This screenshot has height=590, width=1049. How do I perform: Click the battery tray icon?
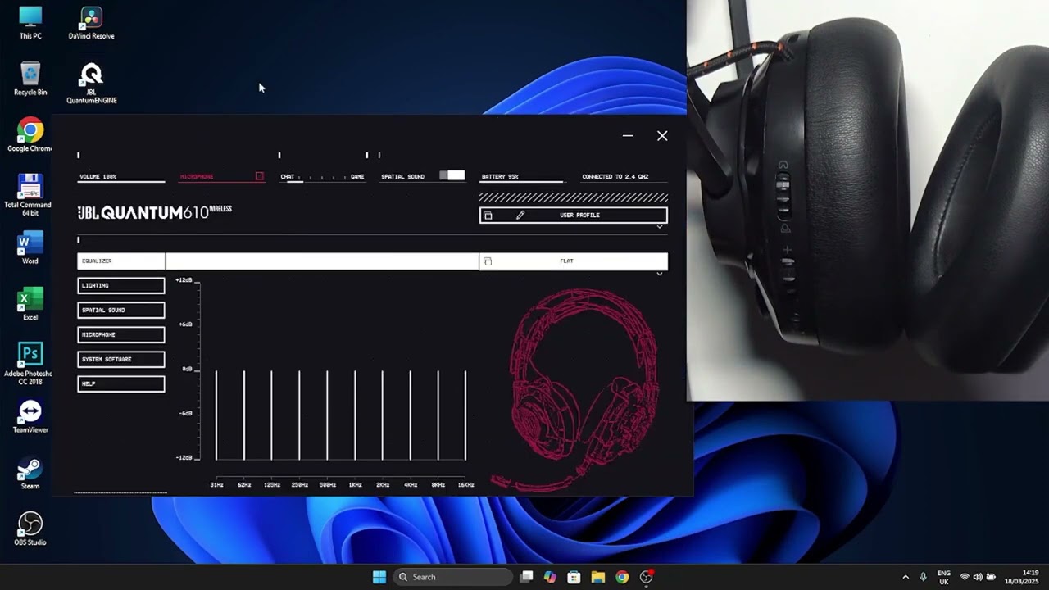click(x=991, y=577)
